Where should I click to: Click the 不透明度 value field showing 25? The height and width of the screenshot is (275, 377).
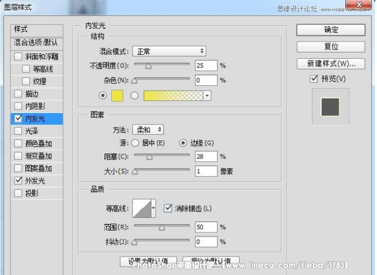[206, 66]
